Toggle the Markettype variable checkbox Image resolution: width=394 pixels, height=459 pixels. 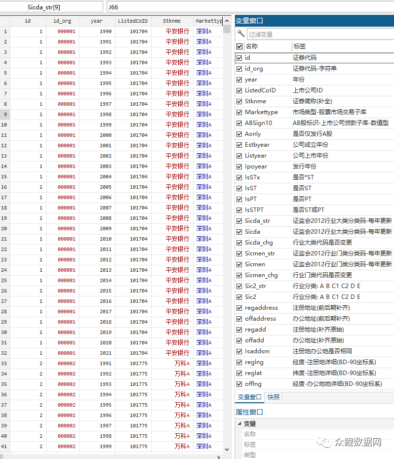(239, 112)
